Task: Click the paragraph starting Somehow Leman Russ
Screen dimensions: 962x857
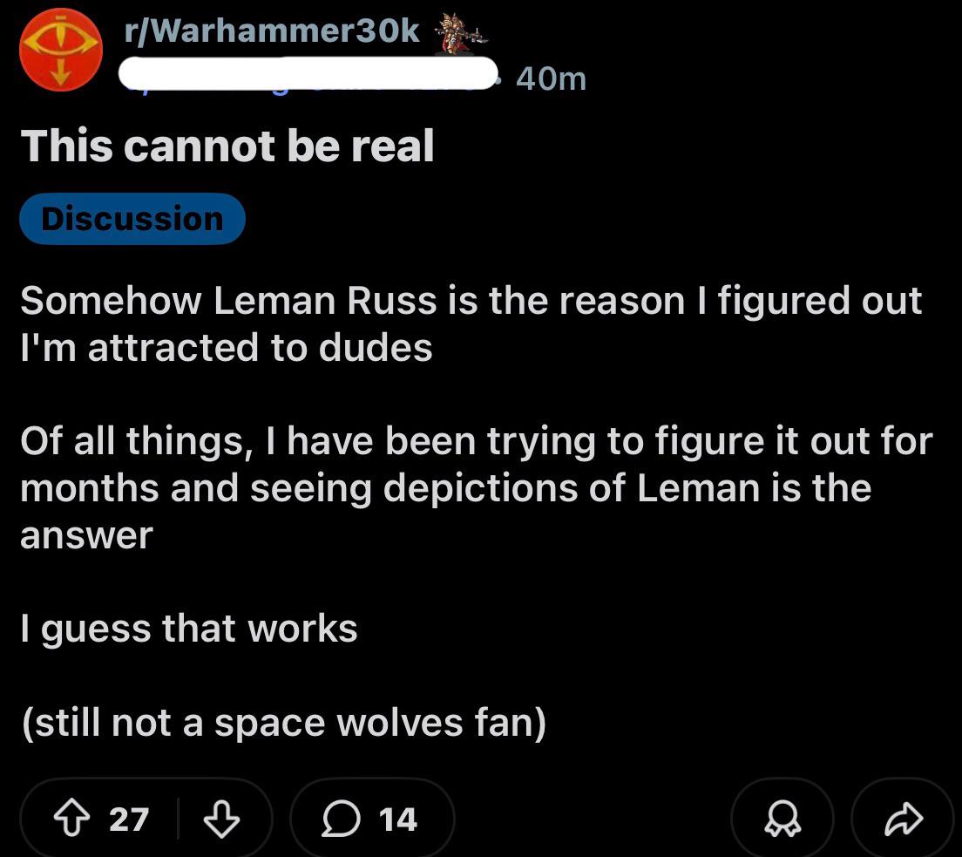Action: (471, 323)
